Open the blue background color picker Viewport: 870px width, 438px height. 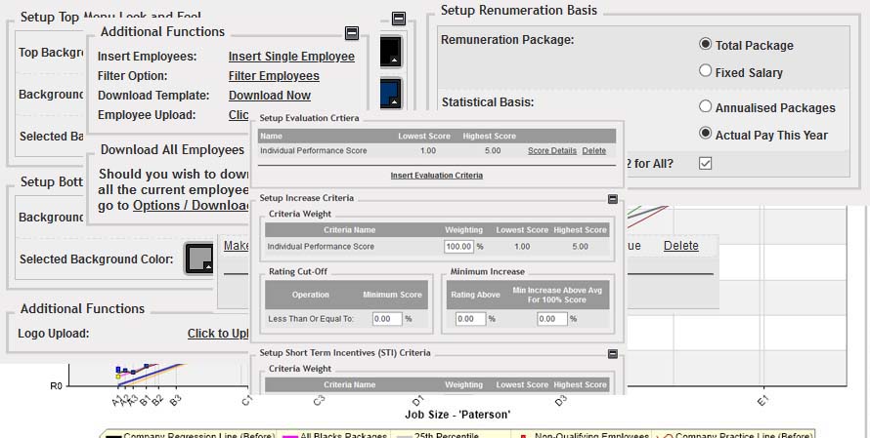391,94
